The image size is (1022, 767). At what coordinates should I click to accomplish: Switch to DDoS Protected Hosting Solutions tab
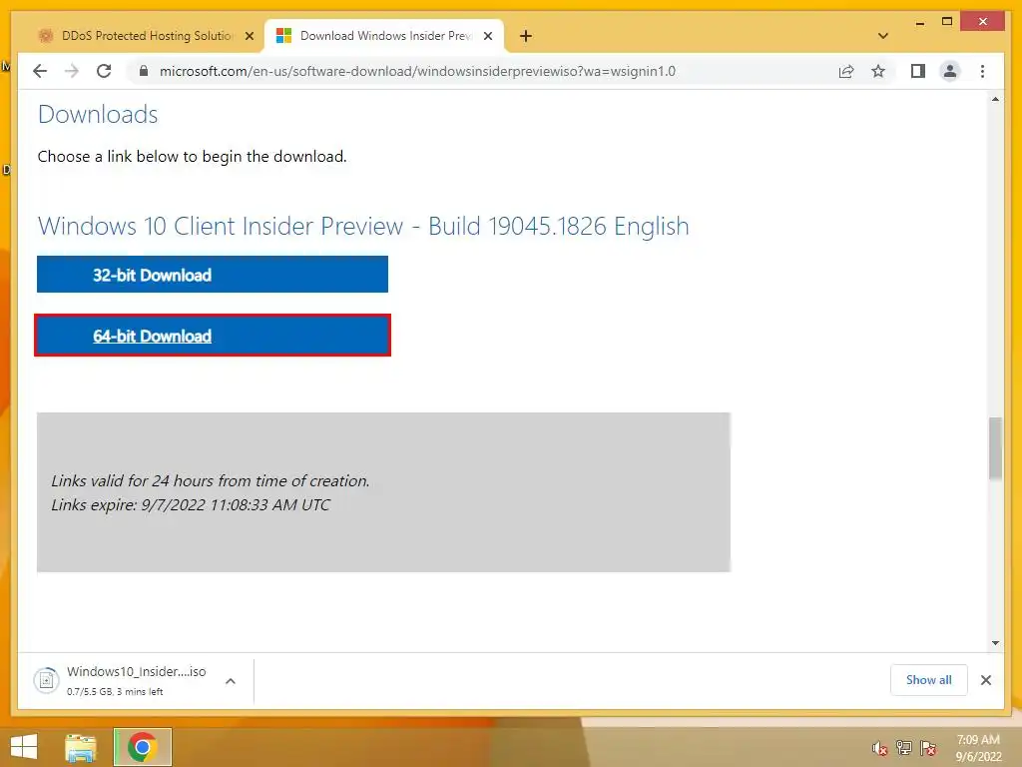click(146, 36)
